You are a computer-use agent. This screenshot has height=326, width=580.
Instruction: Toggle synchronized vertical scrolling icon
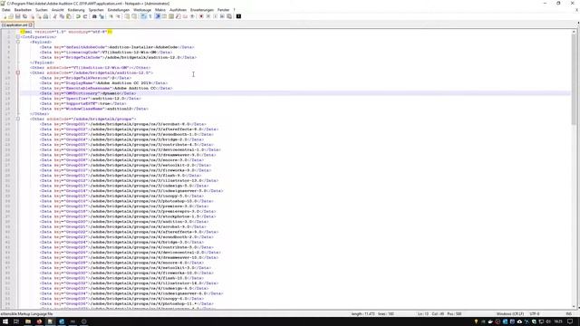click(x=127, y=16)
